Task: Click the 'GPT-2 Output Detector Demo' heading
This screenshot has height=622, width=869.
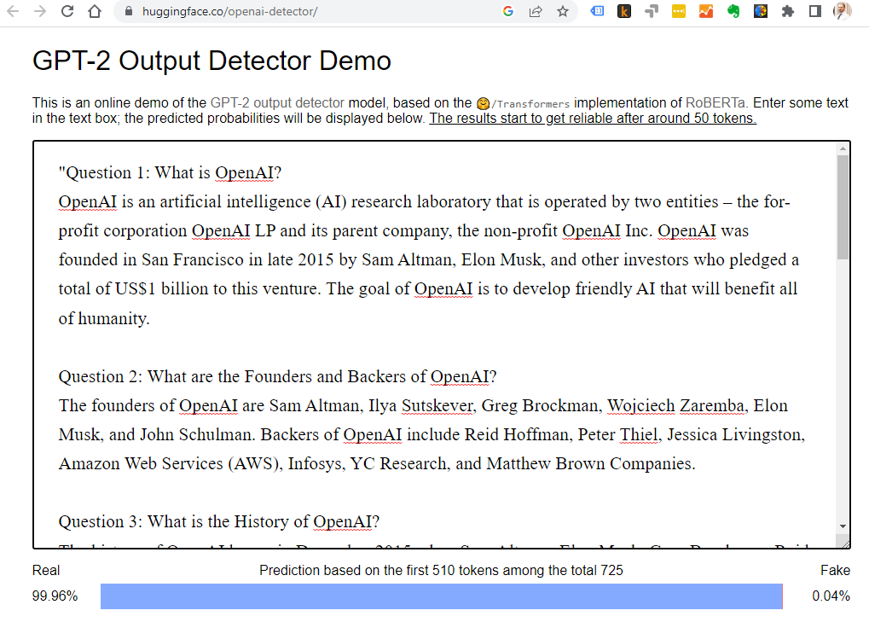Action: 211,61
